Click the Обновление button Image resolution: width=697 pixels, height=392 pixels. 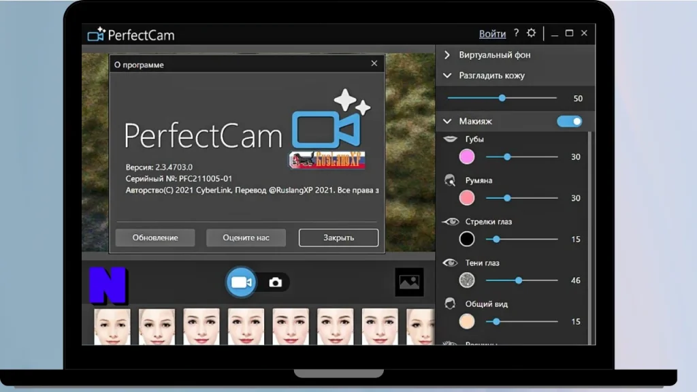pyautogui.click(x=155, y=238)
